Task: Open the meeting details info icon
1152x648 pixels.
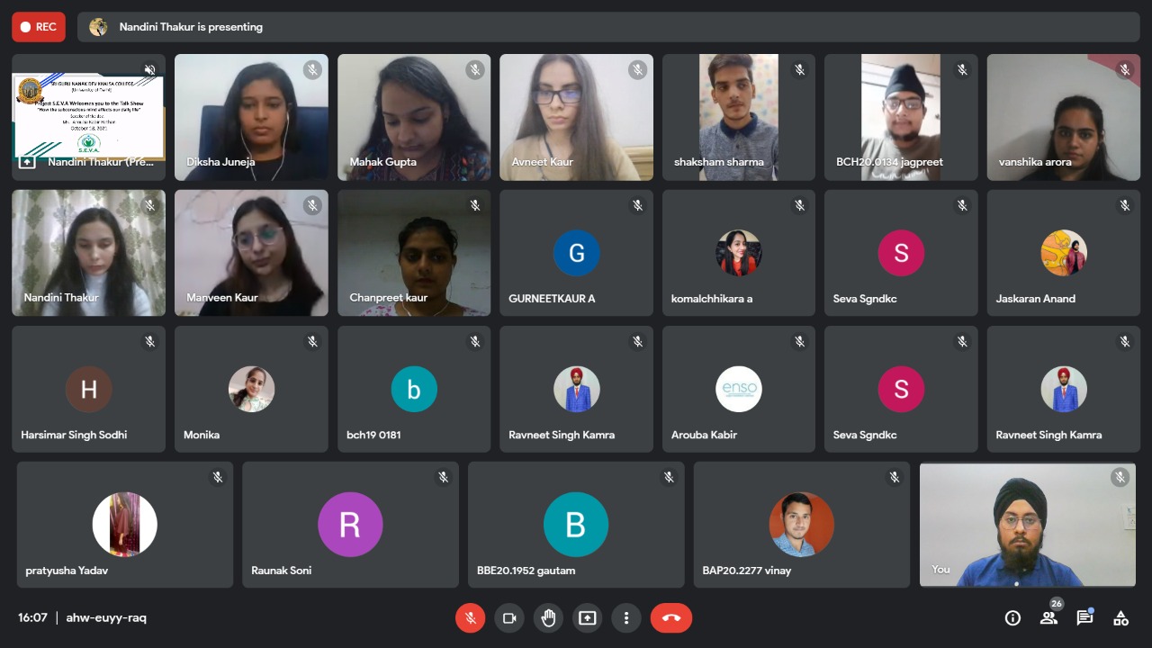Action: tap(1012, 618)
